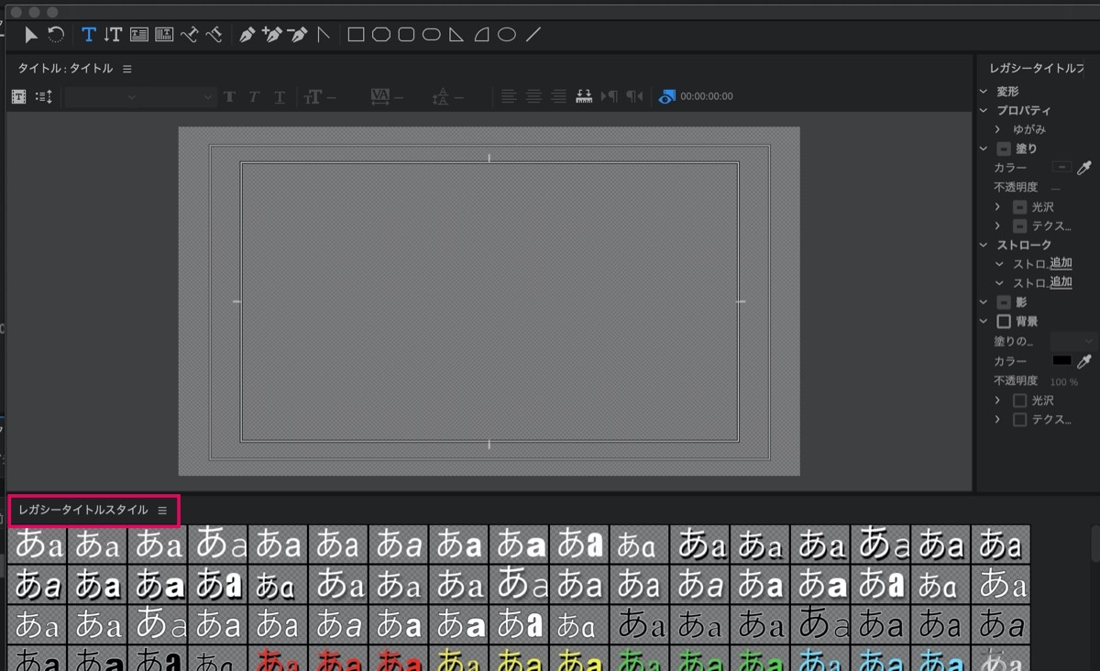1100x671 pixels.
Task: Click the upper 追加 link under ストローク
Action: pyautogui.click(x=1061, y=264)
